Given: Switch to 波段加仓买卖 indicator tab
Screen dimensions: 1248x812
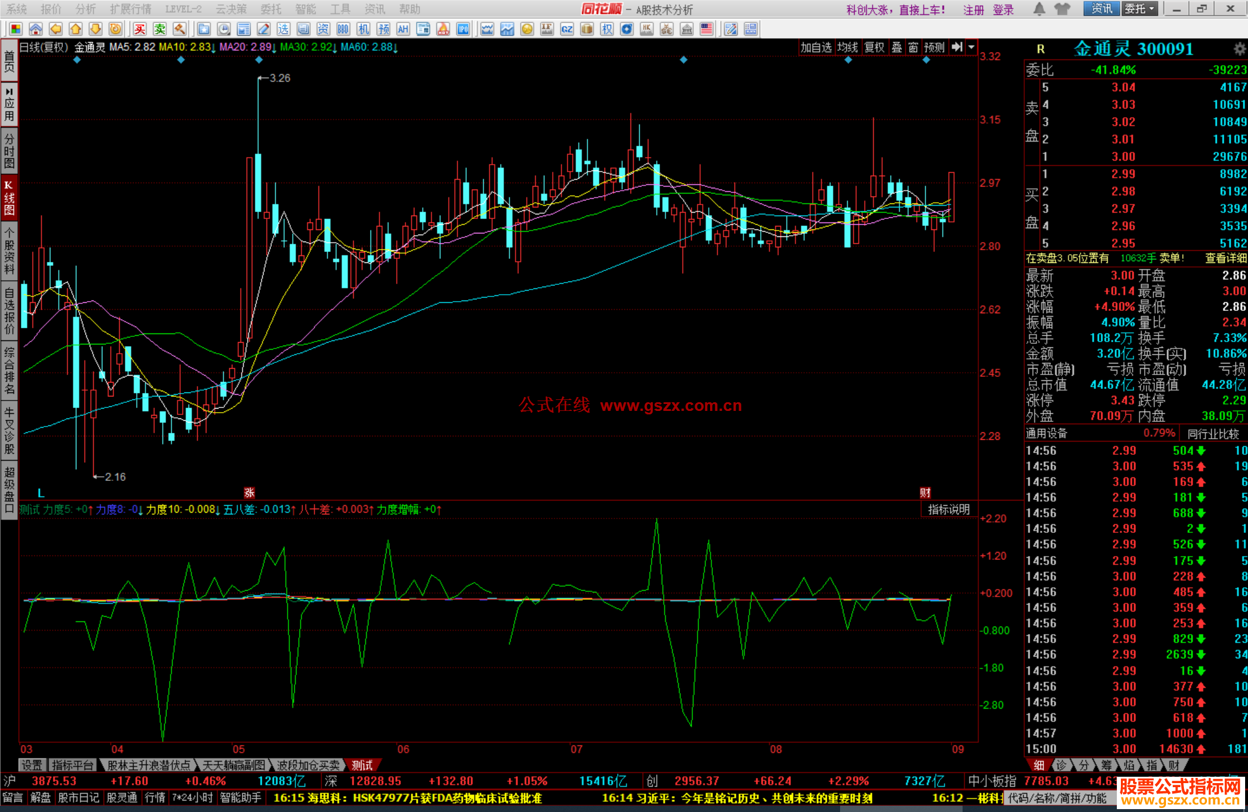Looking at the screenshot, I should [x=308, y=765].
